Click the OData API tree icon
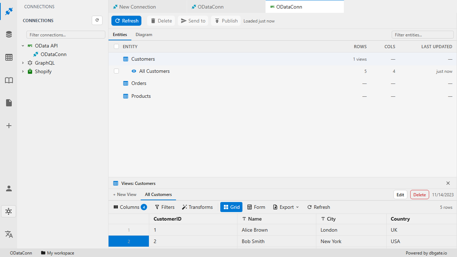The width and height of the screenshot is (457, 257). (30, 46)
